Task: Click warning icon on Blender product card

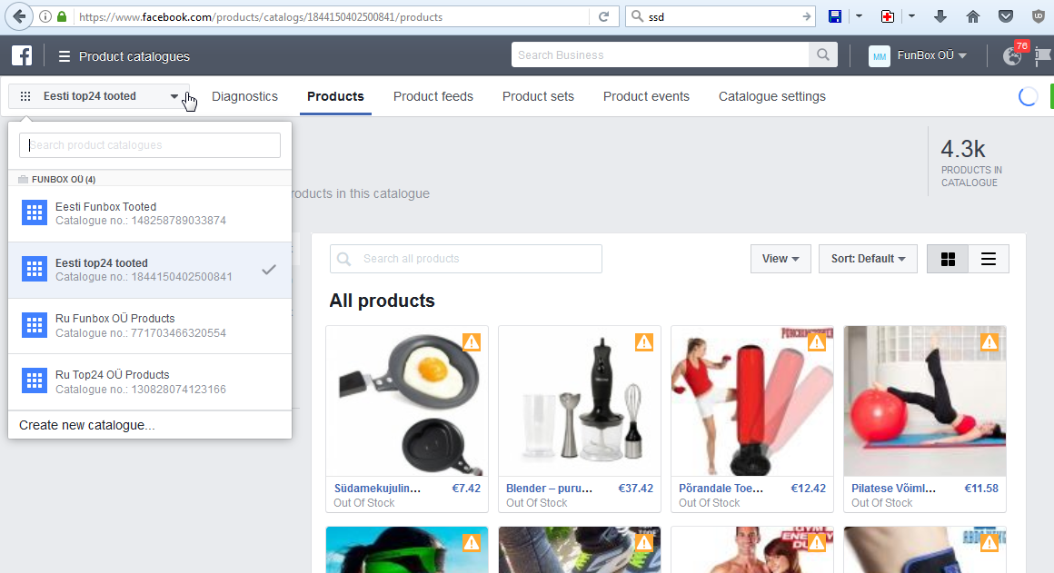Action: point(644,342)
